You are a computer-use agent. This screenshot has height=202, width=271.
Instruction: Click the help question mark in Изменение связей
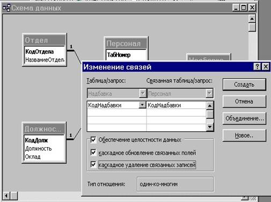click(257, 66)
